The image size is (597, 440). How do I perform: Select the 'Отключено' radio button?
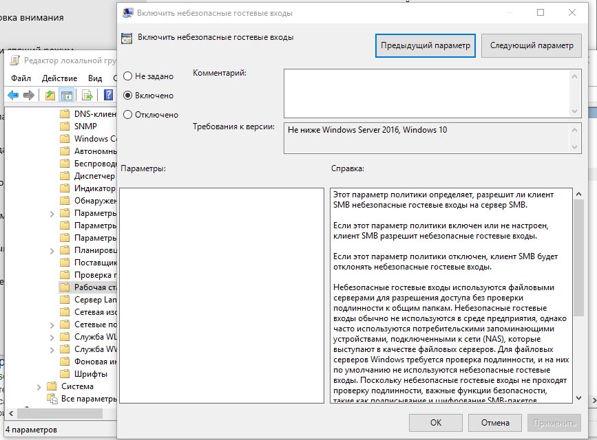pyautogui.click(x=127, y=115)
